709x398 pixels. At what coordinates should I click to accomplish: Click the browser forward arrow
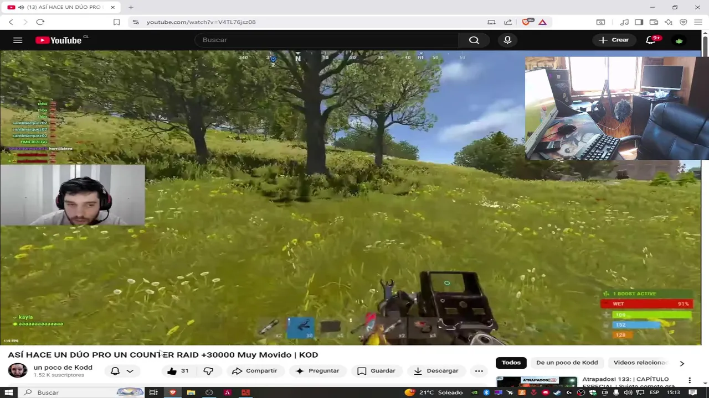pyautogui.click(x=25, y=22)
